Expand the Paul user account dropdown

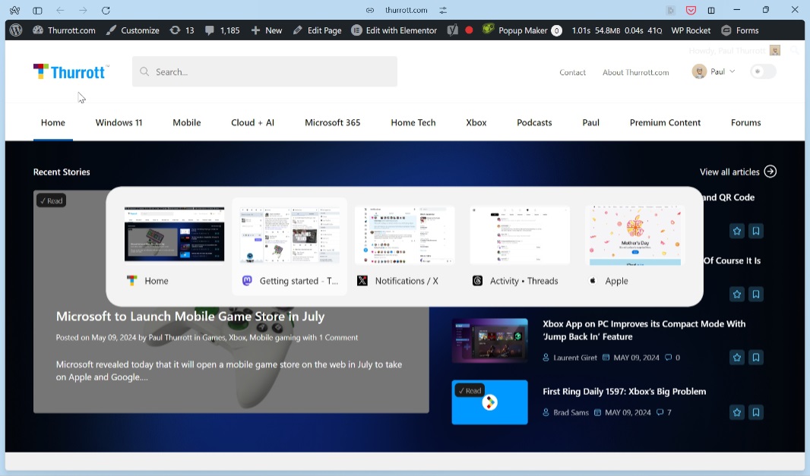coord(714,71)
